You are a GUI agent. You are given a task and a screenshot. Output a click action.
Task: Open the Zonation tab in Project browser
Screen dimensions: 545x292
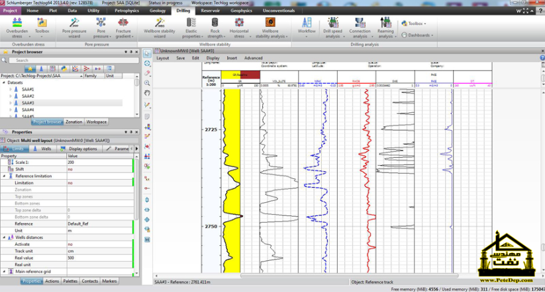point(74,122)
